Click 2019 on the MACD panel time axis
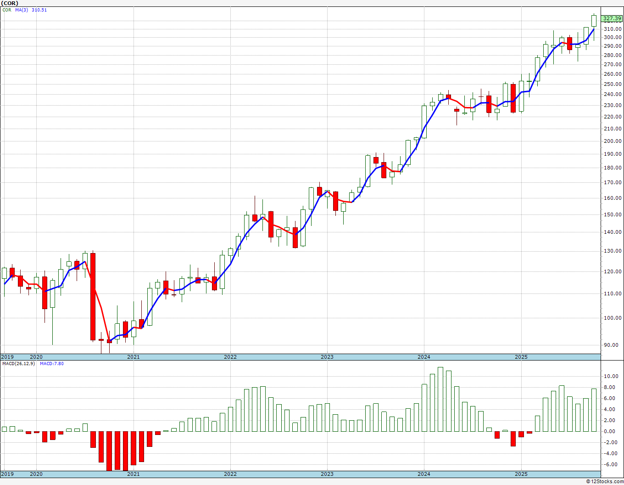 pos(7,474)
